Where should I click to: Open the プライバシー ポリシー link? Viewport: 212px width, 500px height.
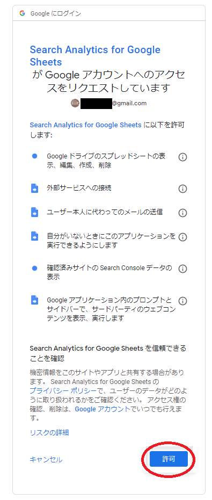point(63,392)
